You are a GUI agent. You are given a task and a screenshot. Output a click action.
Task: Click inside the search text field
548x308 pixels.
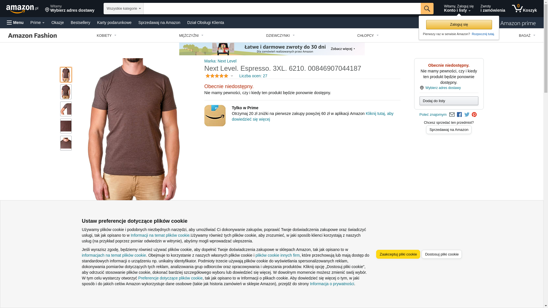click(282, 9)
